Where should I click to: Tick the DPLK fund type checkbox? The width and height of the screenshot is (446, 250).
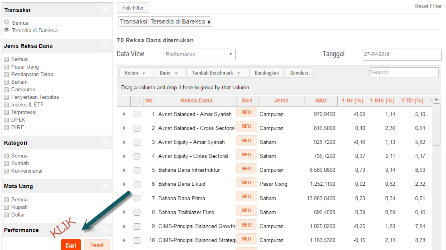pos(6,120)
